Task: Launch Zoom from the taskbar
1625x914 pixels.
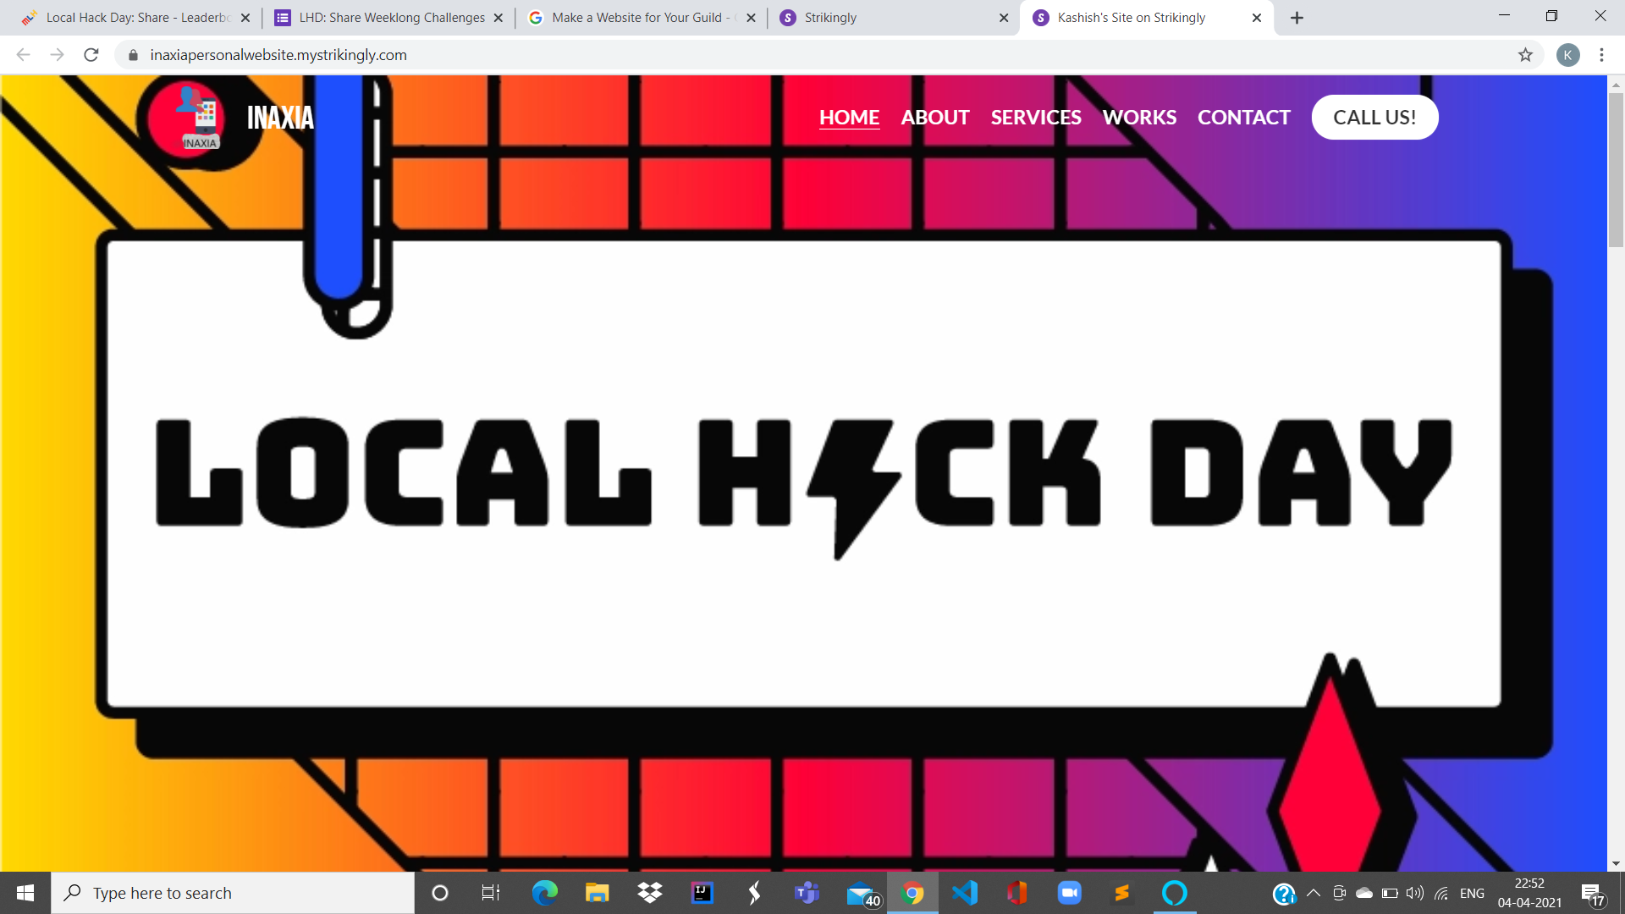Action: pyautogui.click(x=1070, y=893)
